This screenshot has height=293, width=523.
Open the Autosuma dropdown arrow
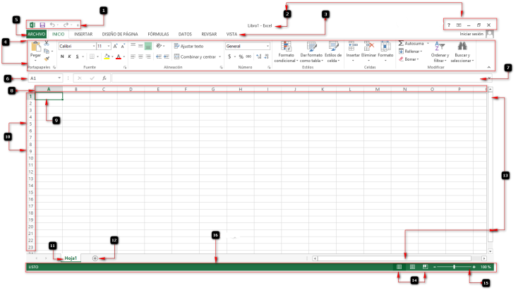(x=428, y=43)
